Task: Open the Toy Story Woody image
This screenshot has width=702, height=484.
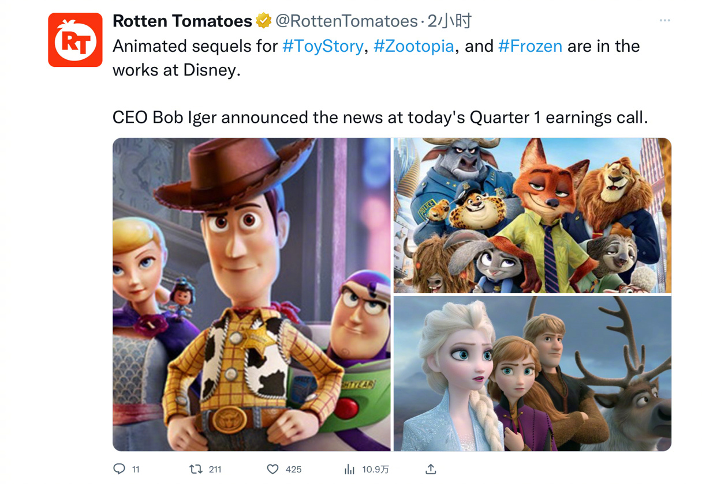Action: pos(252,294)
